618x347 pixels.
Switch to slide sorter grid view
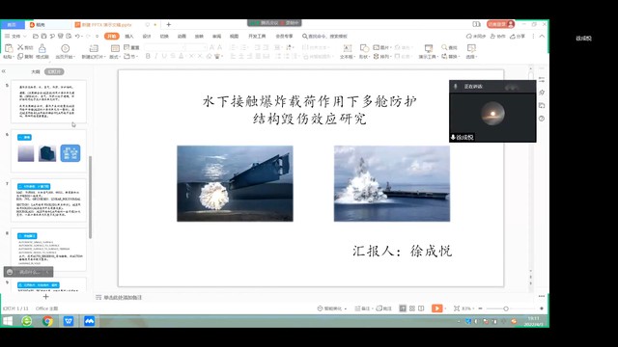(x=412, y=308)
